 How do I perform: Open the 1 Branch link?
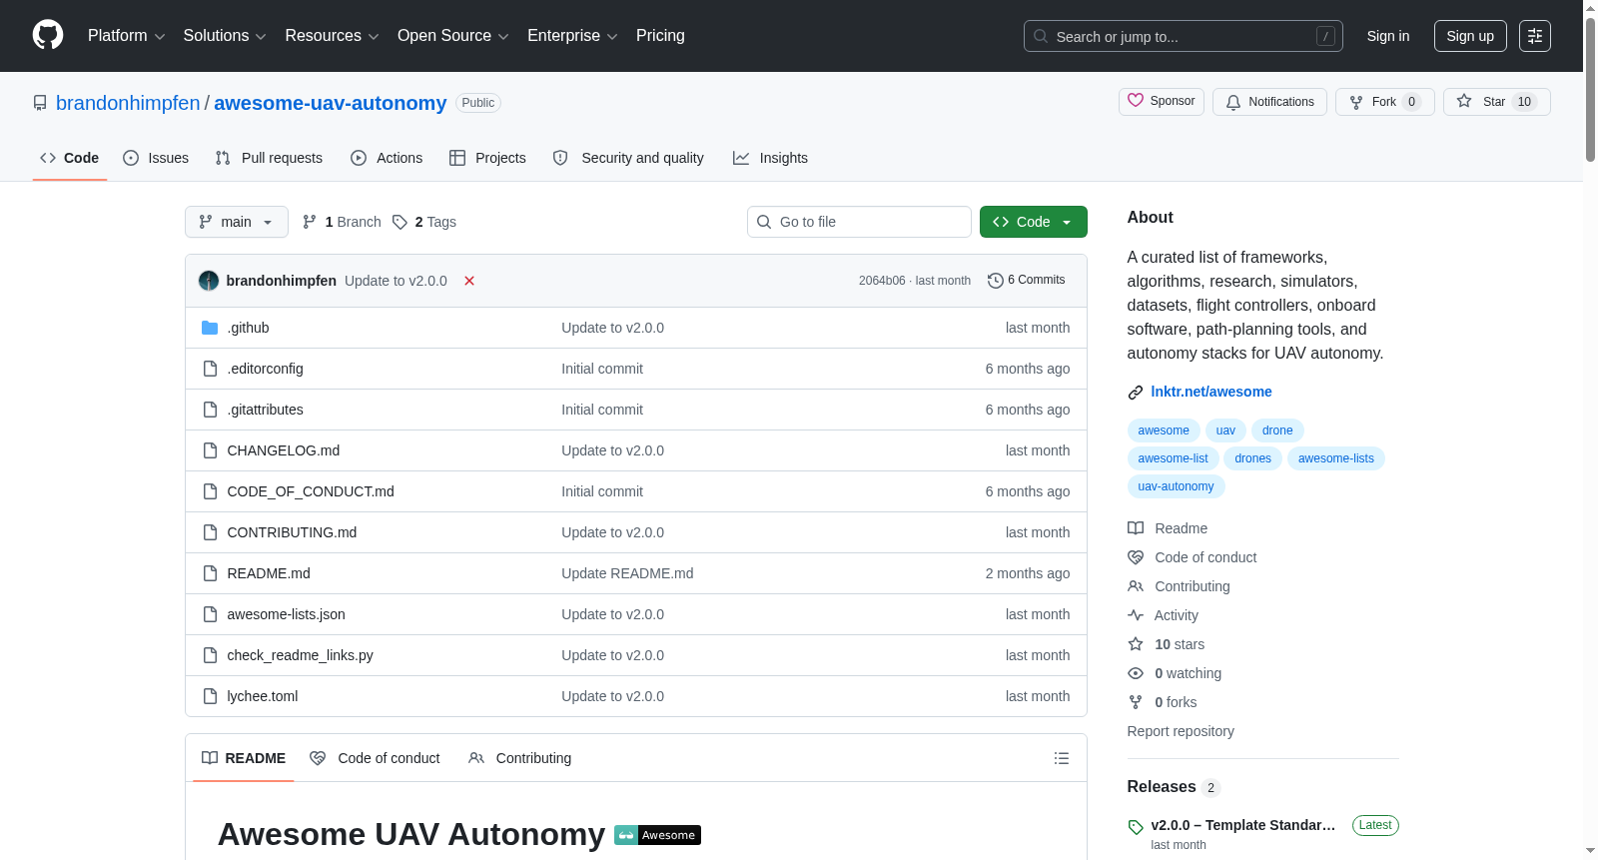click(342, 222)
